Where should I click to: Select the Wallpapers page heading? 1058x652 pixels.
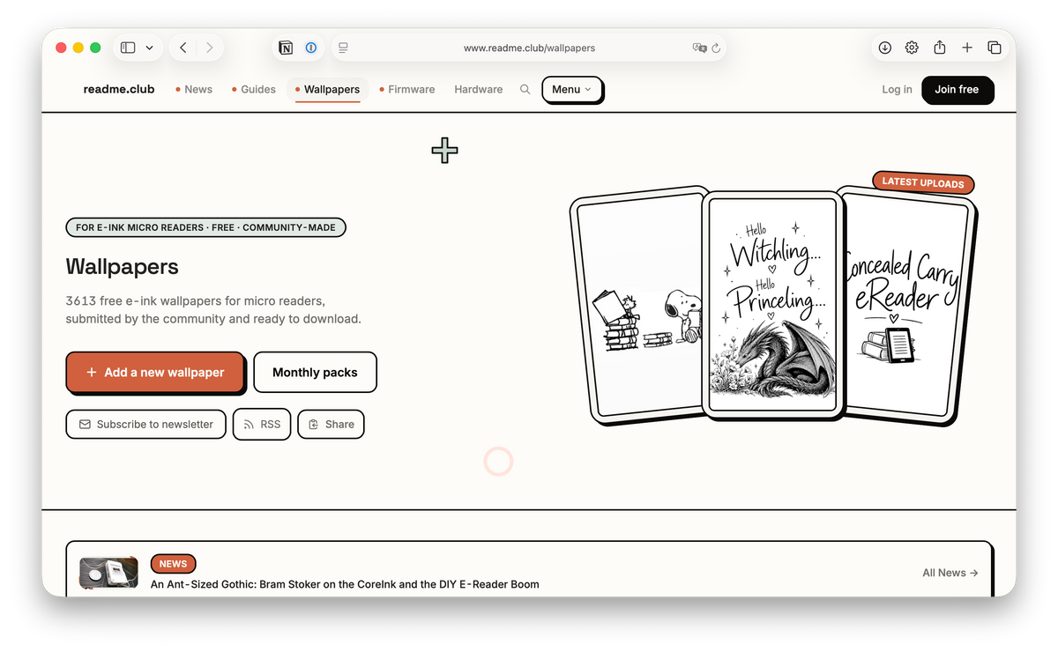pos(122,267)
